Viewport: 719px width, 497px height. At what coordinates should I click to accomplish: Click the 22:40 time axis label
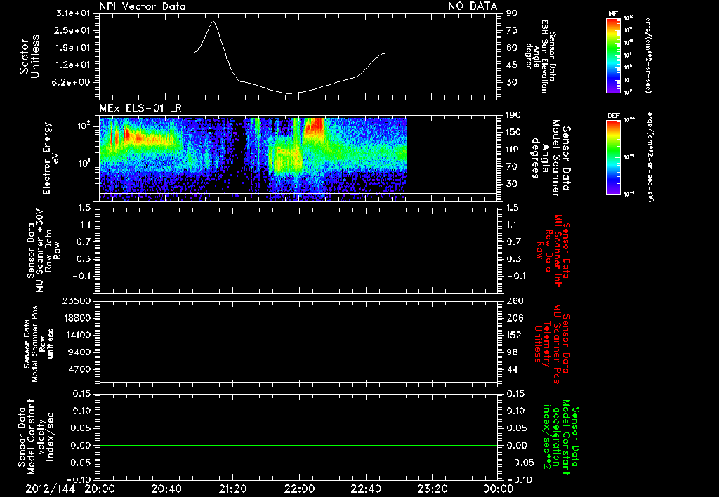click(x=365, y=489)
